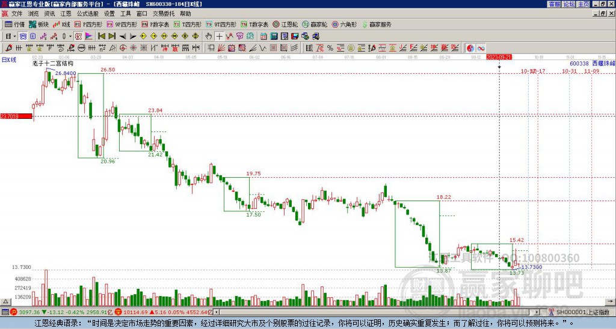616x329 pixels.
Task: Click the 日K线 label
Action: coord(9,60)
